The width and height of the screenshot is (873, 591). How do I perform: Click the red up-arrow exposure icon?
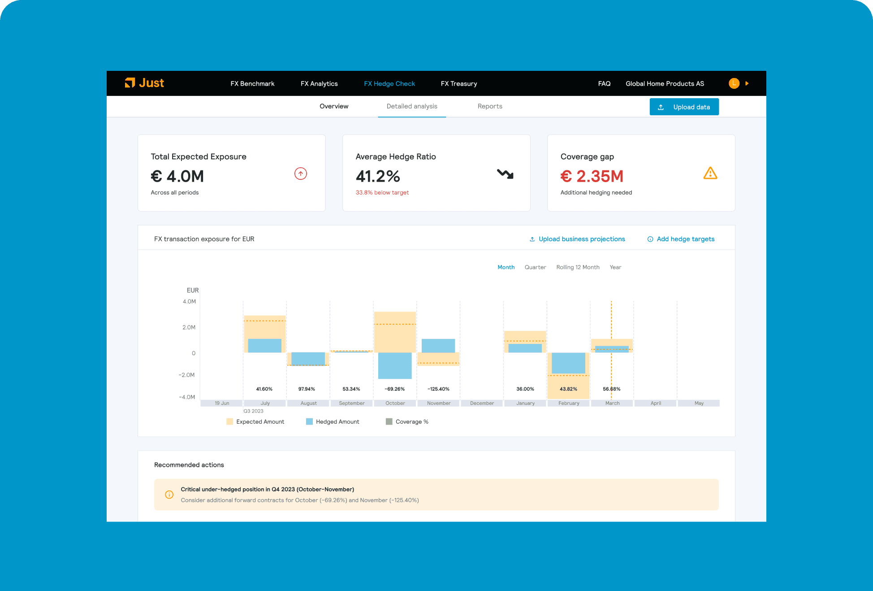[x=300, y=174]
